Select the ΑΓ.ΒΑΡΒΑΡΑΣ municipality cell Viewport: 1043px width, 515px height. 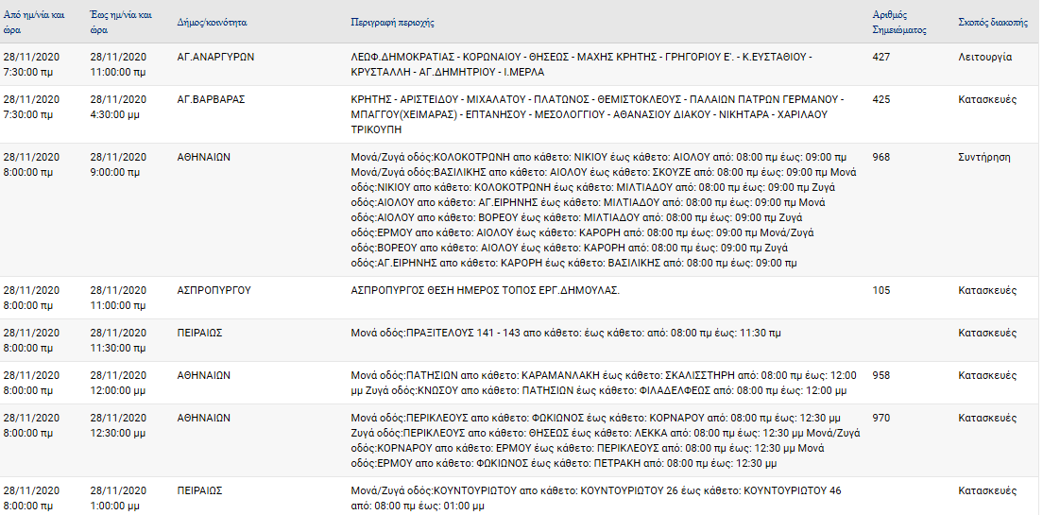click(212, 100)
